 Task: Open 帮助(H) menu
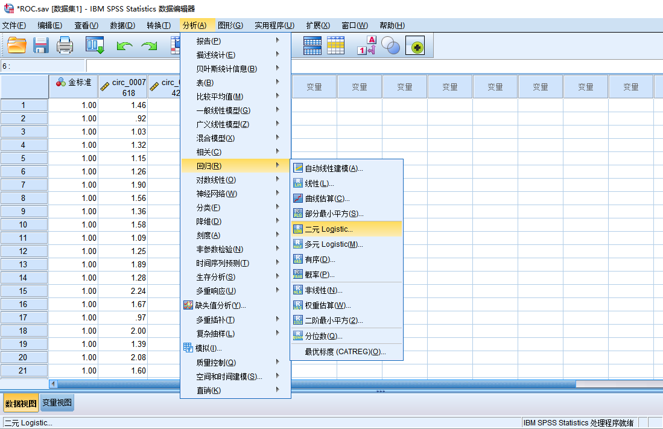pyautogui.click(x=392, y=25)
